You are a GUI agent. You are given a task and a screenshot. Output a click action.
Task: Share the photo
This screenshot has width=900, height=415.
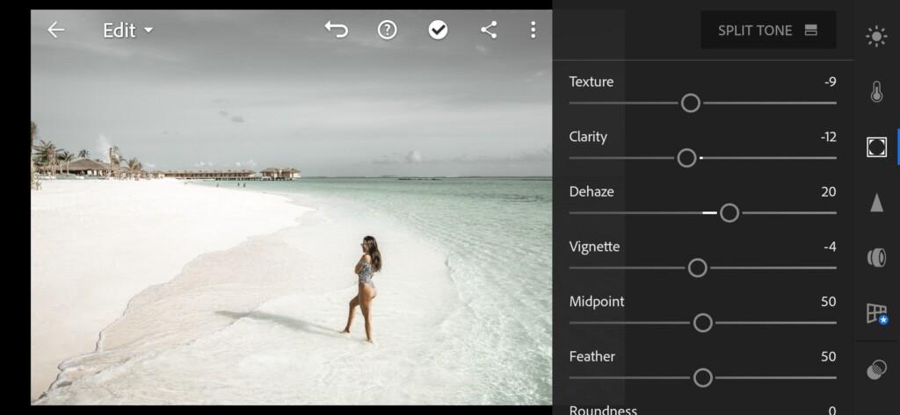(489, 30)
